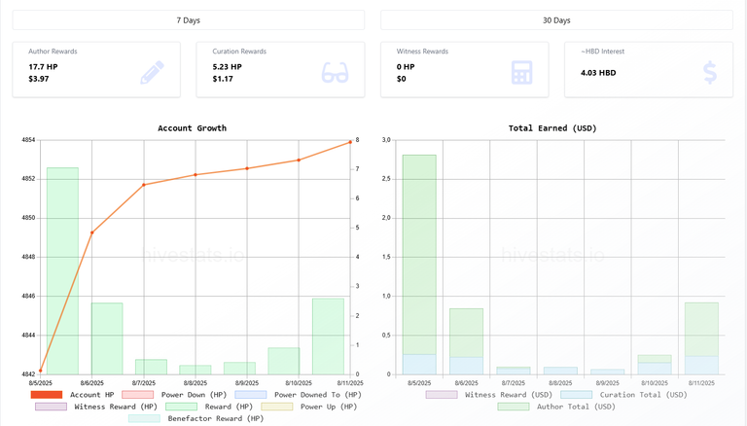Switch to the 7 Days tab
The width and height of the screenshot is (747, 426).
[188, 20]
